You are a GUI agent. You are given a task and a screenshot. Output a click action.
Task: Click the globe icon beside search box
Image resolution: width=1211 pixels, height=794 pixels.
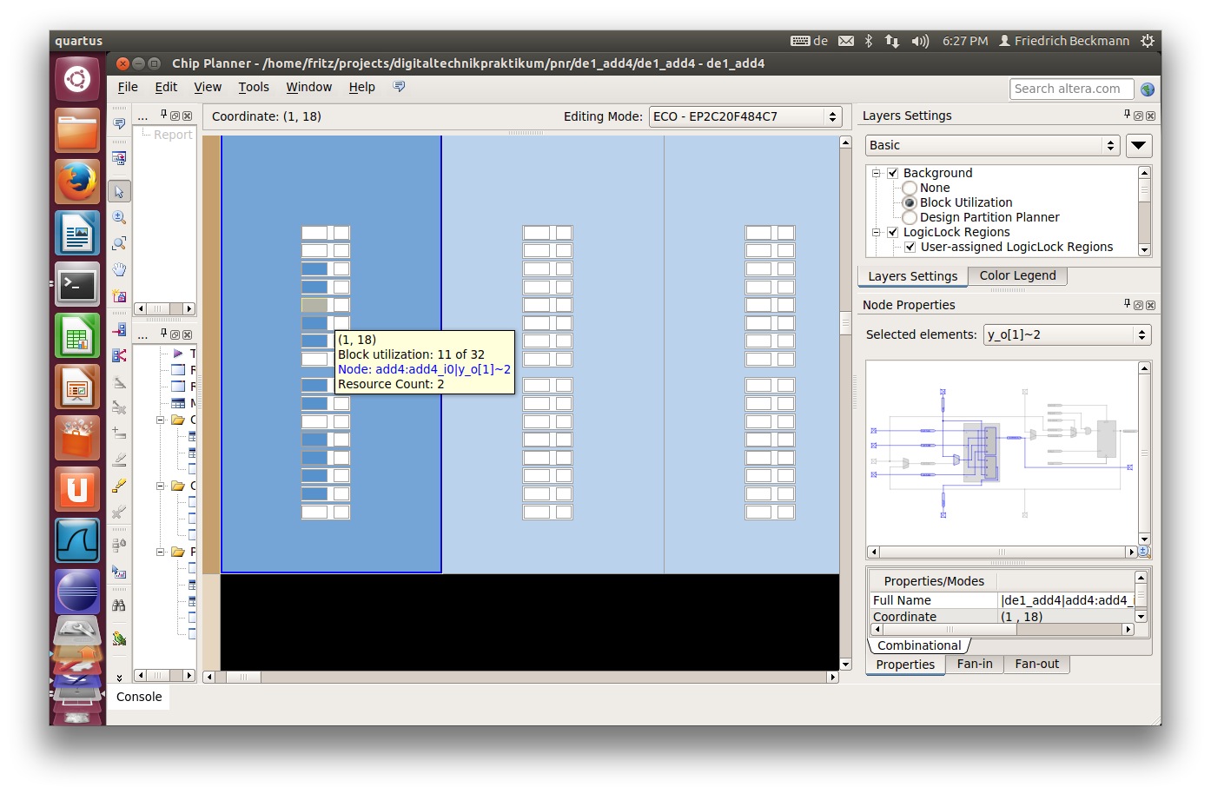coord(1148,89)
